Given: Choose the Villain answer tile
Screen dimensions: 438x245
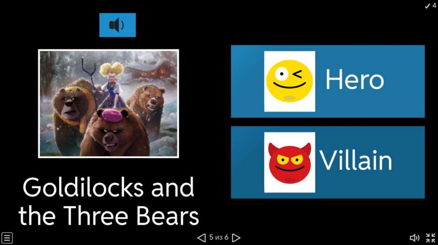Looking at the screenshot, I should point(328,162).
